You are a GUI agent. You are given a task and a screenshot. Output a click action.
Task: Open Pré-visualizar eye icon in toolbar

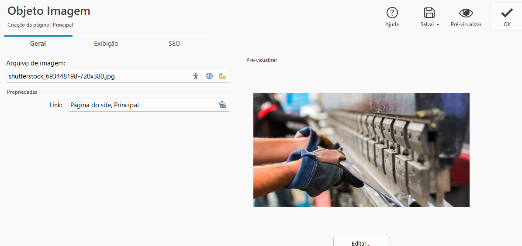(x=466, y=13)
